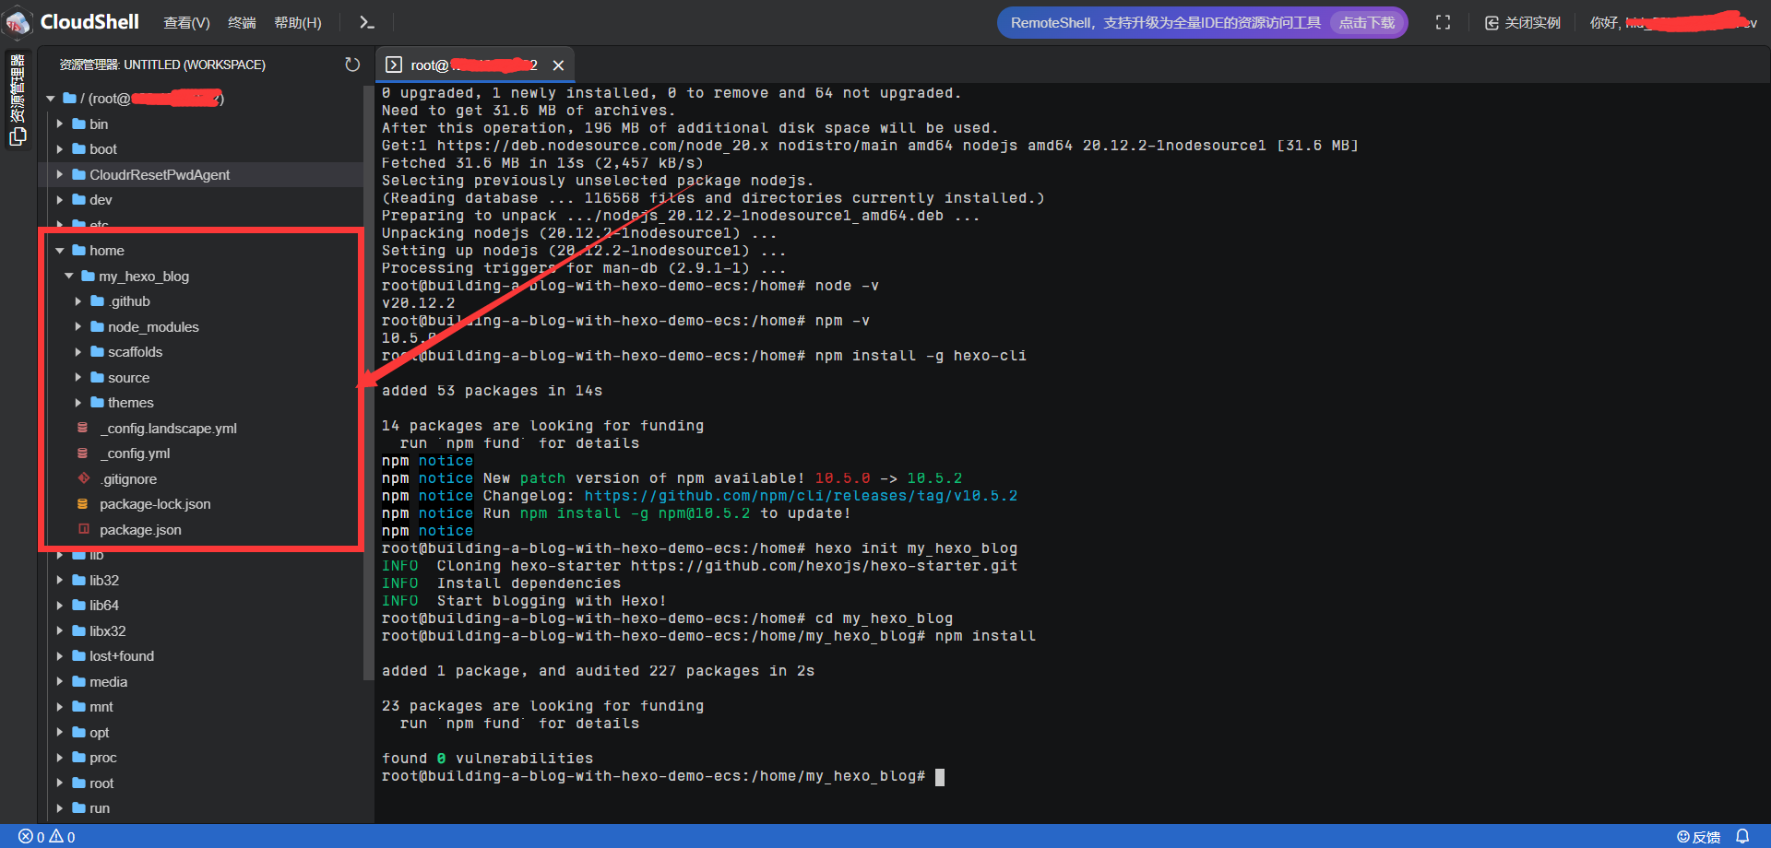The image size is (1771, 848).
Task: Click the error count icon in status bar
Action: (x=26, y=837)
